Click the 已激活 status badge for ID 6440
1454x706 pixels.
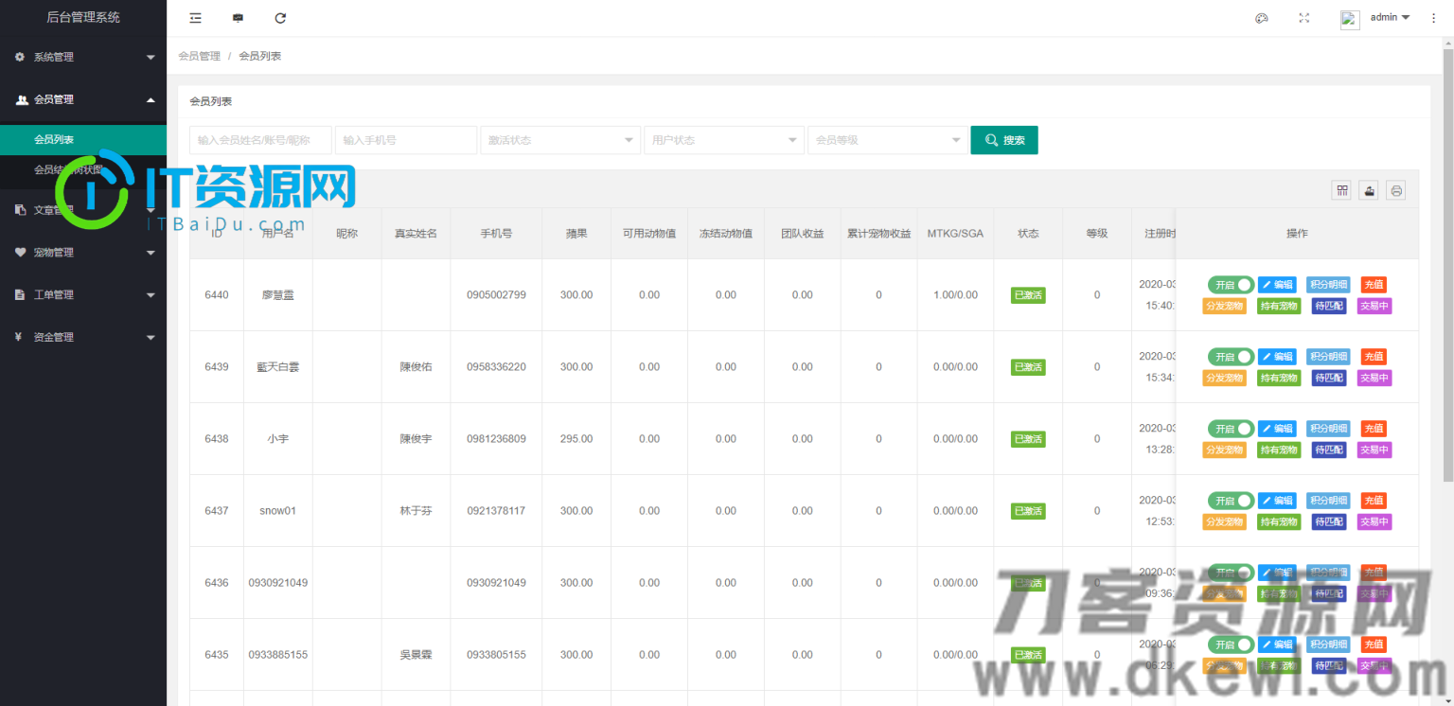1028,295
